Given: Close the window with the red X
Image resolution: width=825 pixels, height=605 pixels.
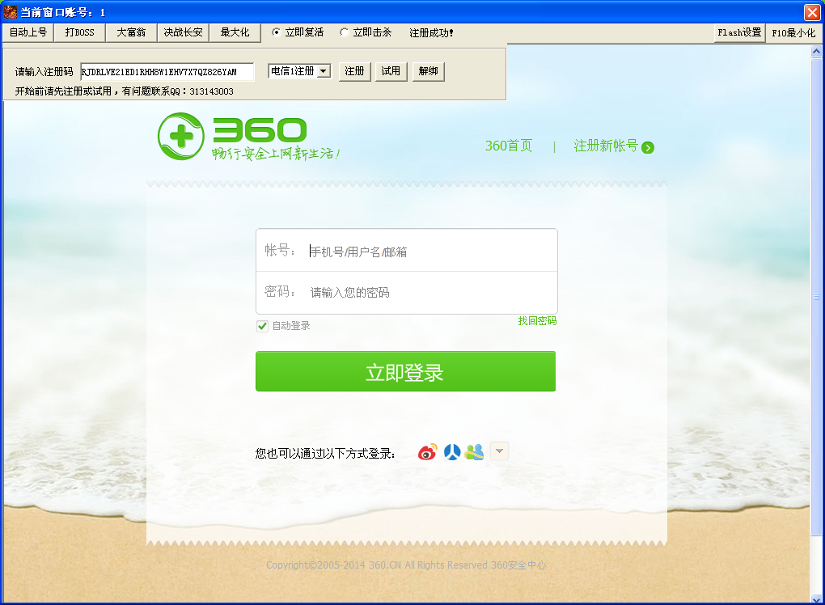Looking at the screenshot, I should [812, 12].
